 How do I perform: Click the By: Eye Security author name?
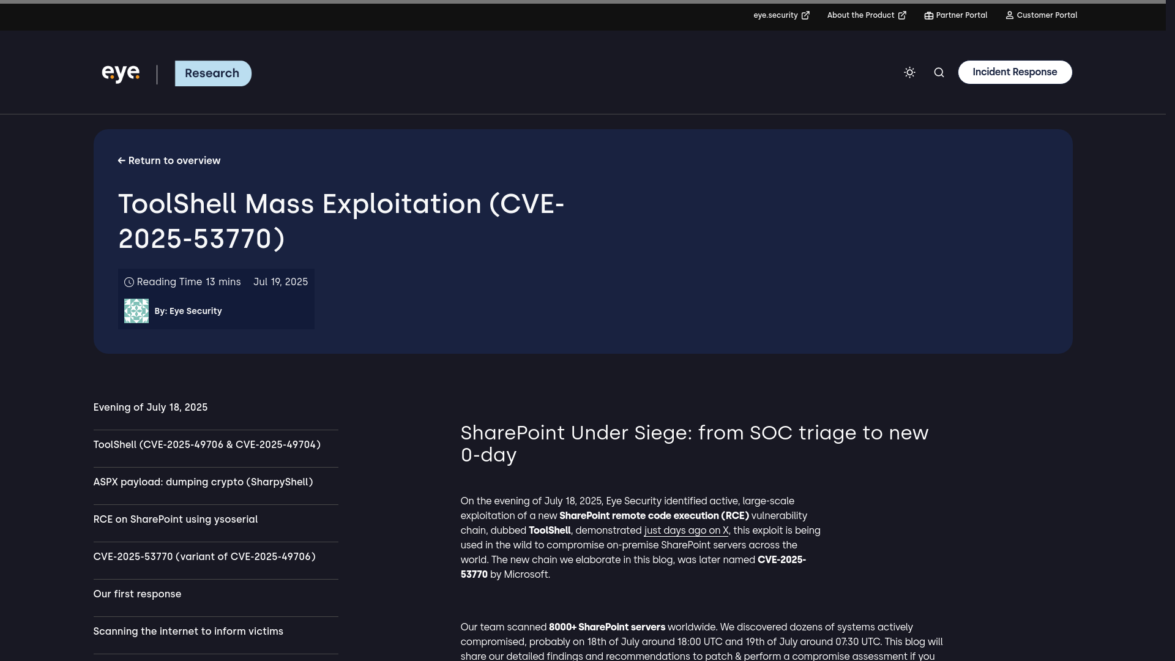[188, 311]
